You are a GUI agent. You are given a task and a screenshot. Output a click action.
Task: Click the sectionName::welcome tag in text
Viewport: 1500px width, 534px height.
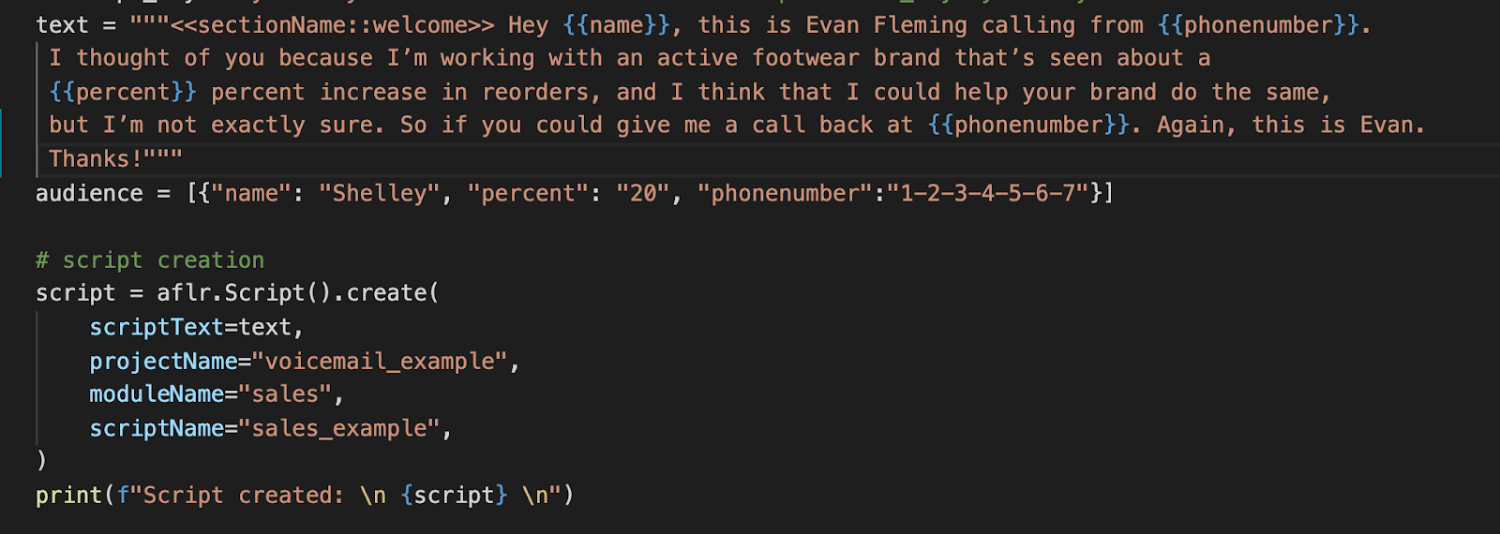coord(332,25)
